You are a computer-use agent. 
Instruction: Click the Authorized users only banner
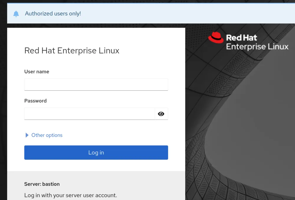(x=53, y=14)
